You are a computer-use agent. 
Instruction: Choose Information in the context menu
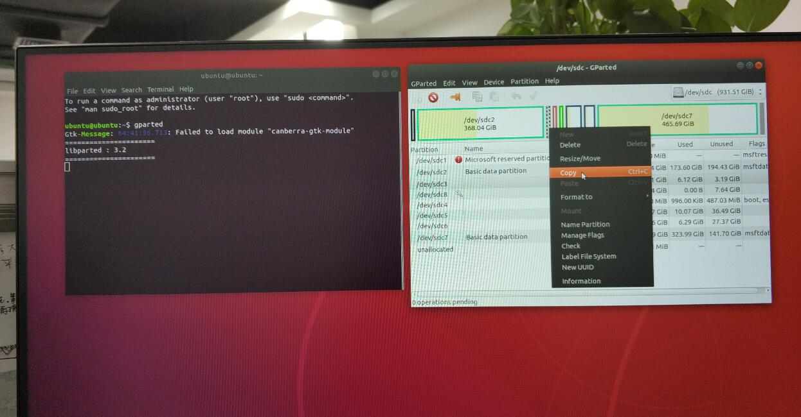pos(602,281)
